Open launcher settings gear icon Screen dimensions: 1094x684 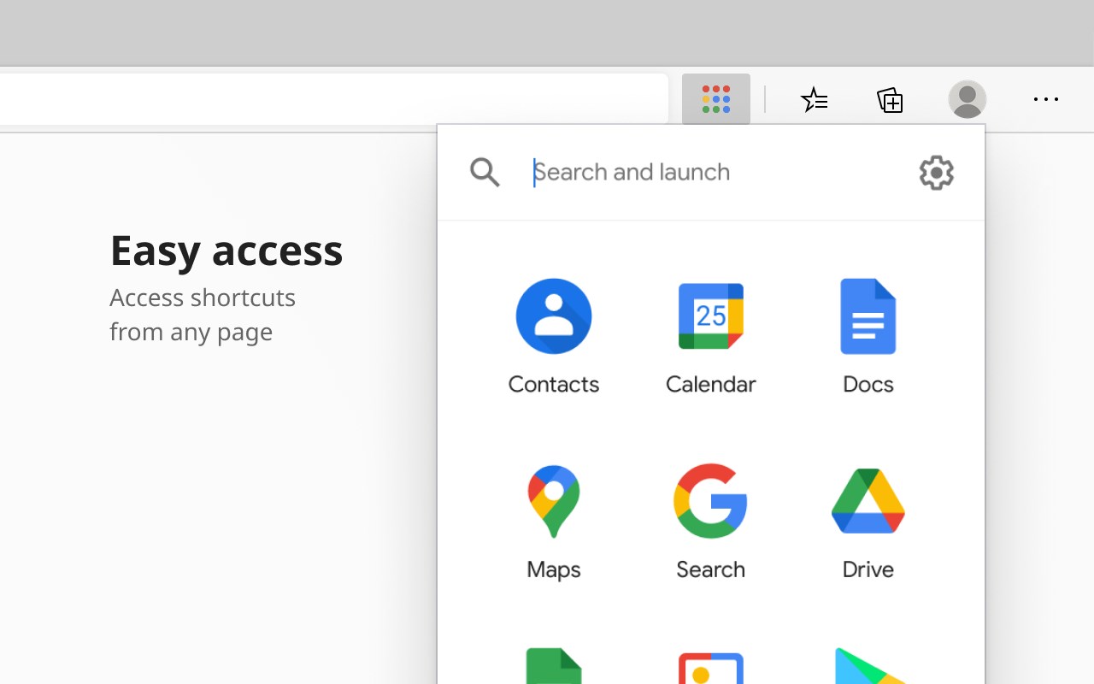tap(937, 173)
